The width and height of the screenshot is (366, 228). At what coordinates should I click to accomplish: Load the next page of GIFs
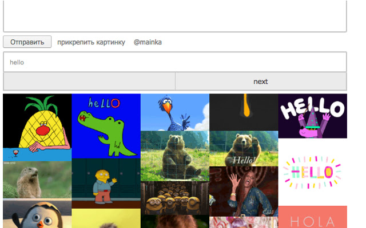tap(261, 82)
